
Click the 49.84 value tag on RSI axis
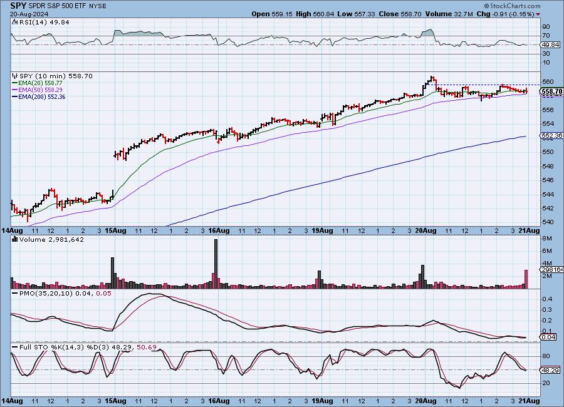[550, 44]
